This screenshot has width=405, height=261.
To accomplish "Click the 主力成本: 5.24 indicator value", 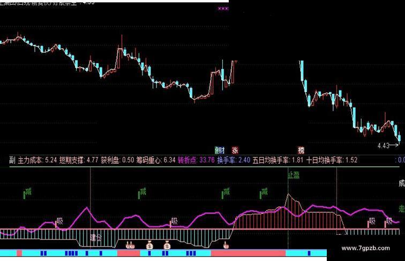I will pyautogui.click(x=37, y=160).
